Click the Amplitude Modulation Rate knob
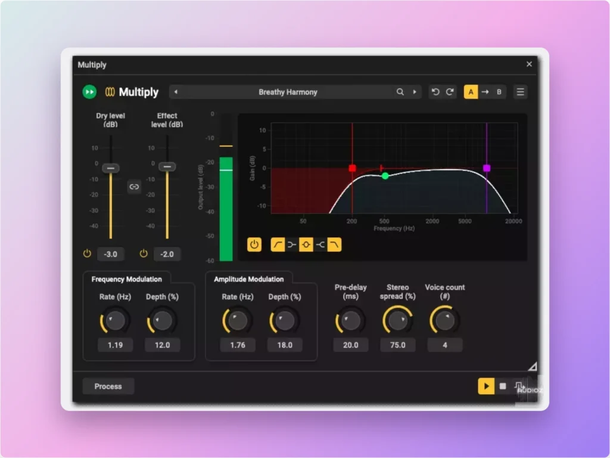 [238, 321]
